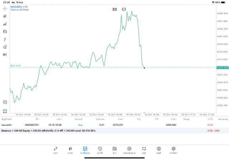The image size is (229, 160).
Task: Switch to the ประวัติ history tab
Action: pos(100,150)
